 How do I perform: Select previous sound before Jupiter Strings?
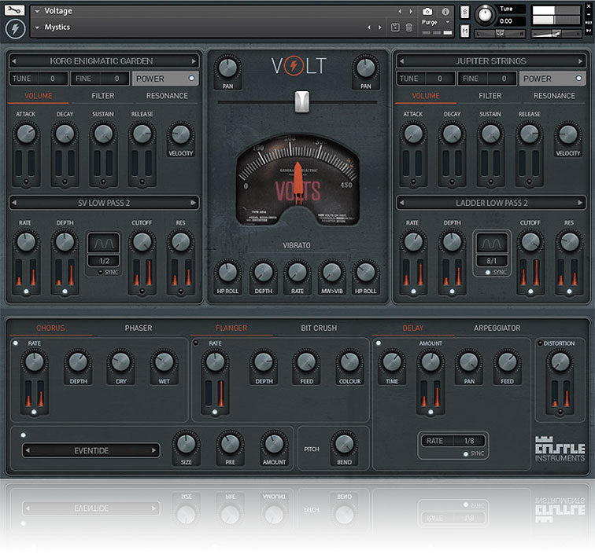click(401, 61)
